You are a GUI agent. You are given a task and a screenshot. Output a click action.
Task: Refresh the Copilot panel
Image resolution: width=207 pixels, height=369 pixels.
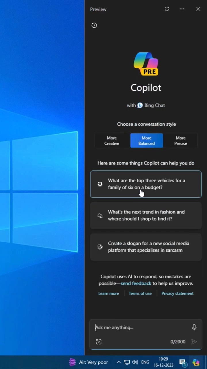coord(167,9)
